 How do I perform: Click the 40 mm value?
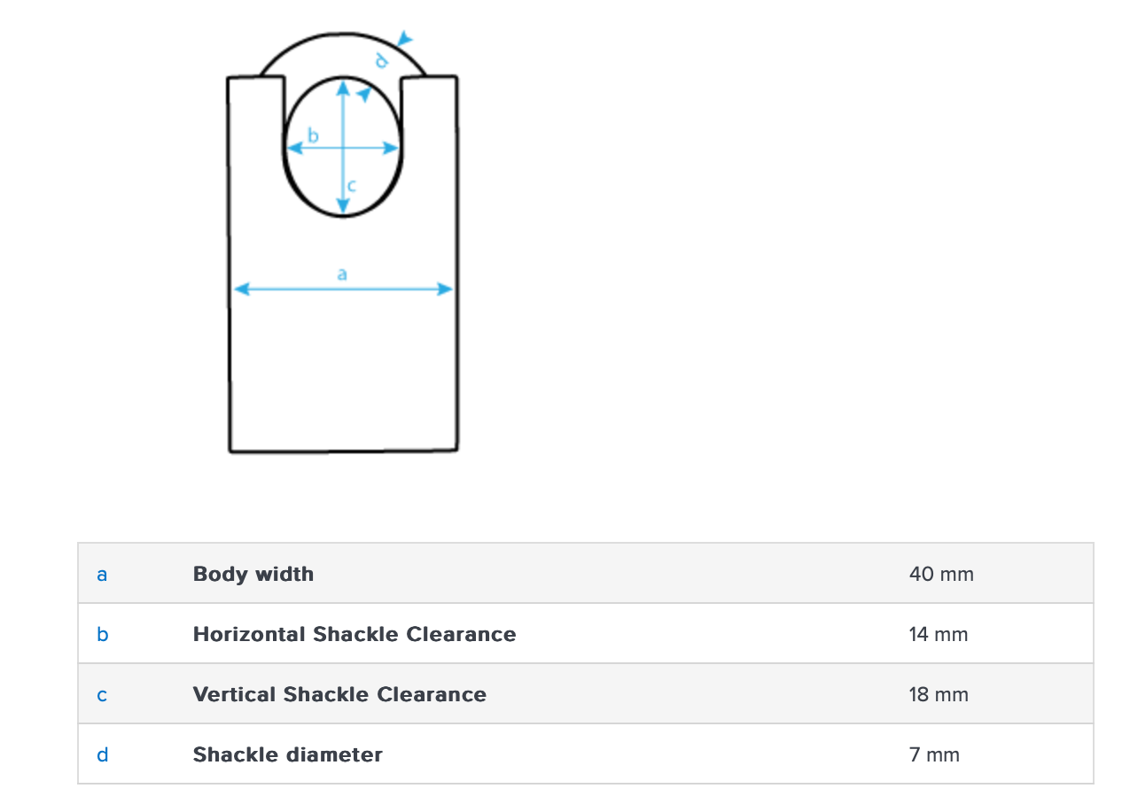pyautogui.click(x=941, y=574)
